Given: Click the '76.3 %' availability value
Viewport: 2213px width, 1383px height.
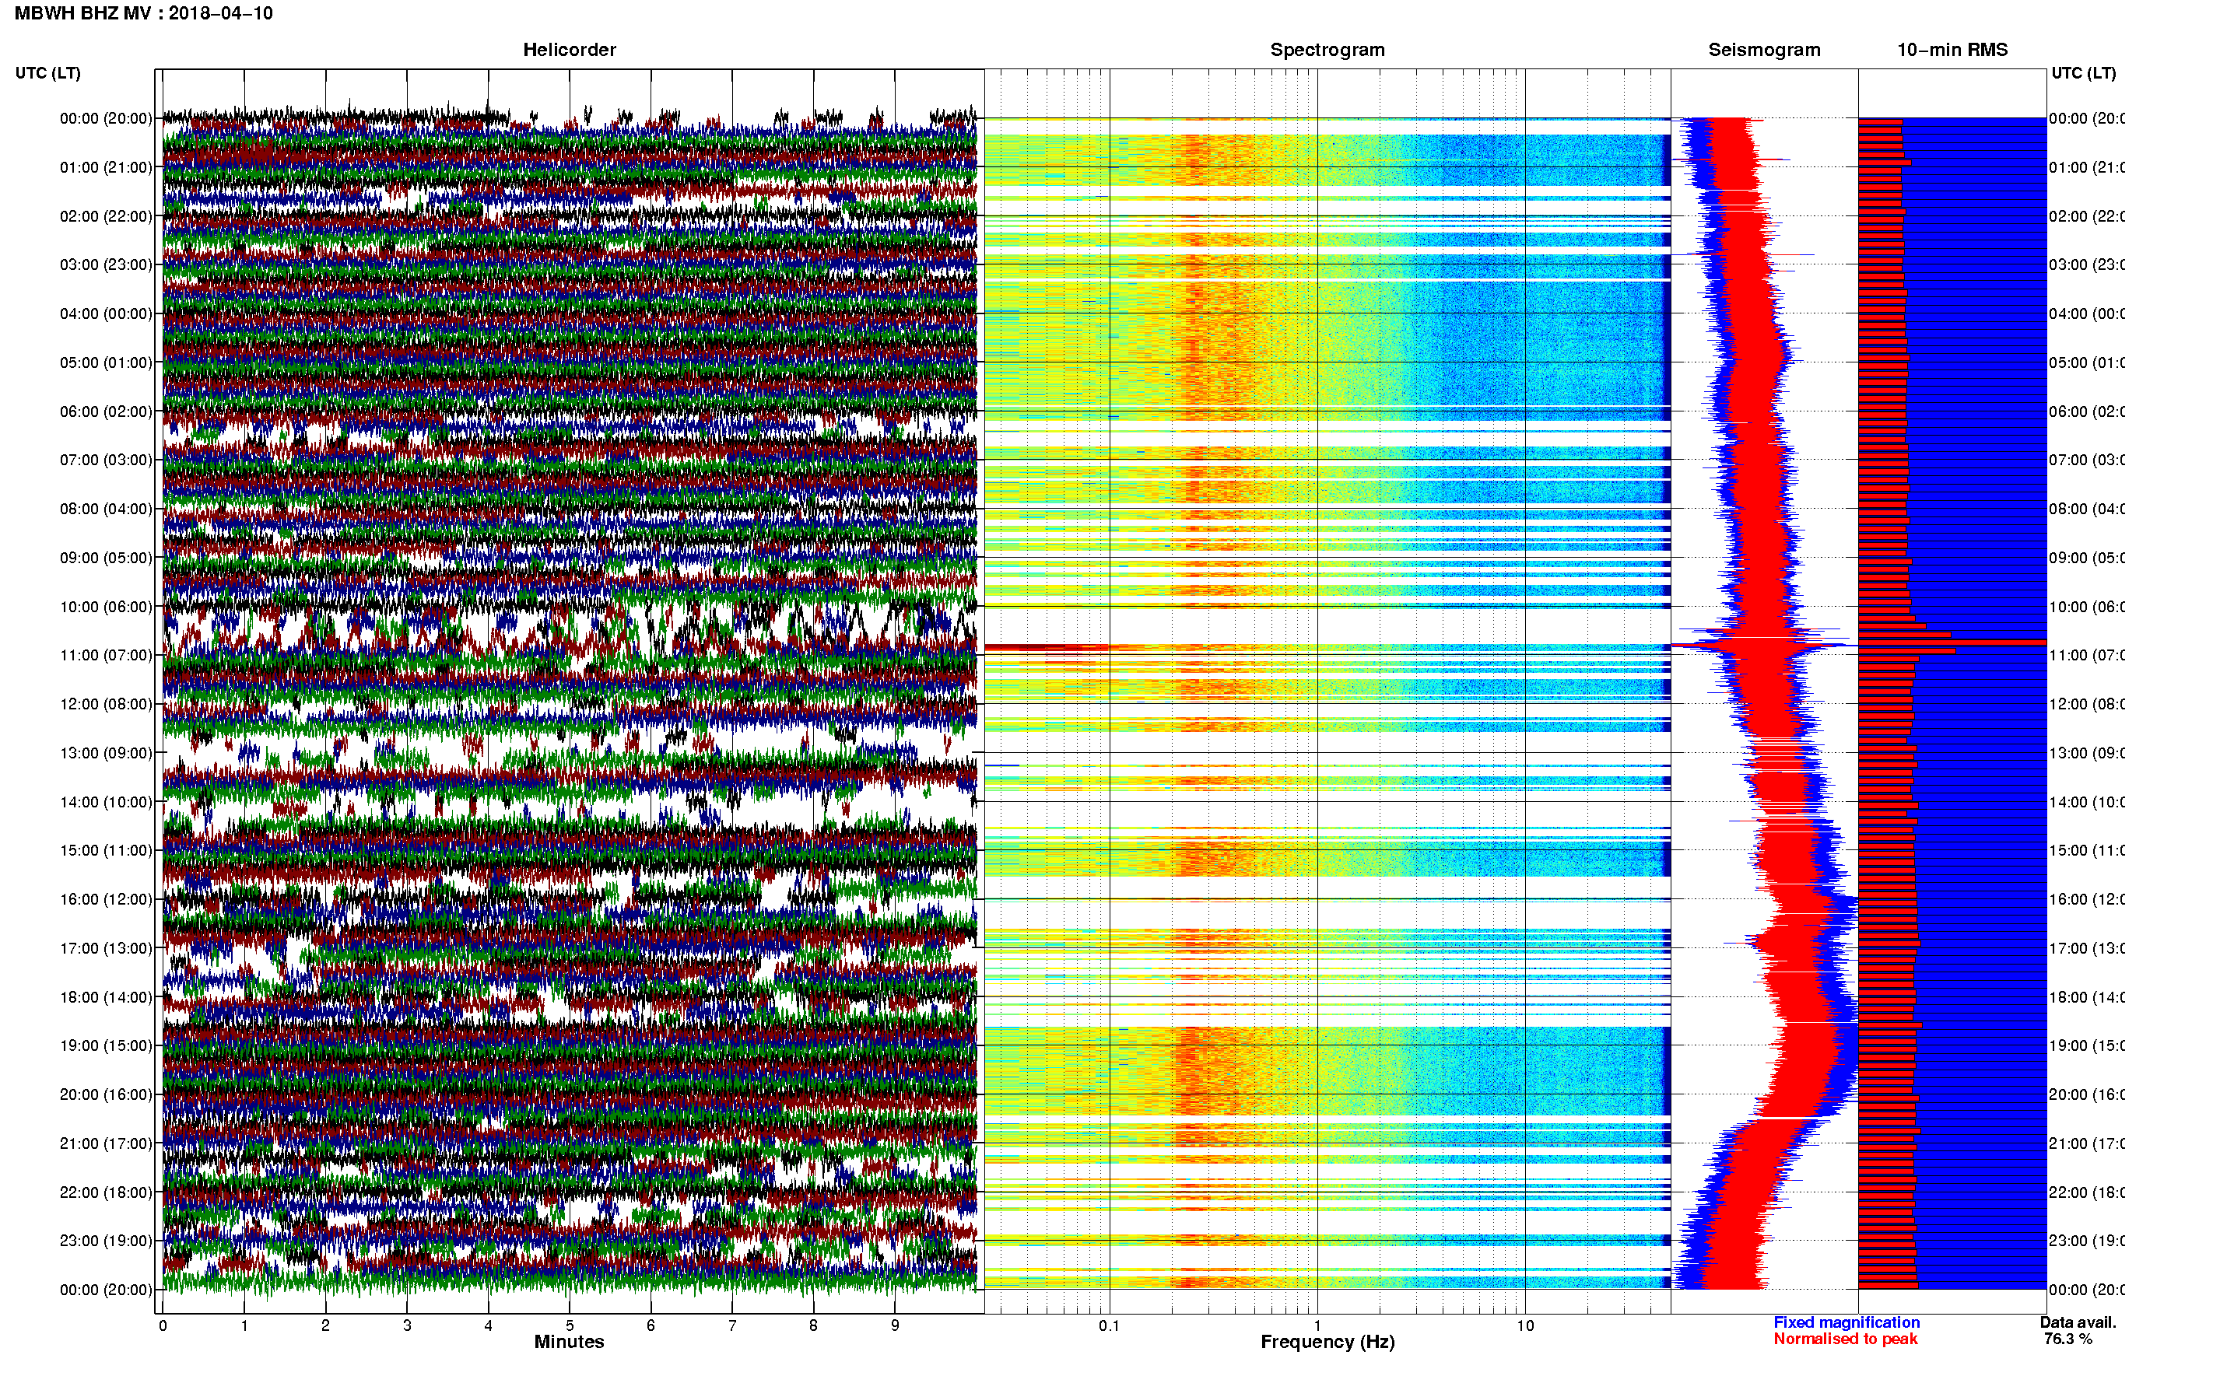Looking at the screenshot, I should 2067,1339.
